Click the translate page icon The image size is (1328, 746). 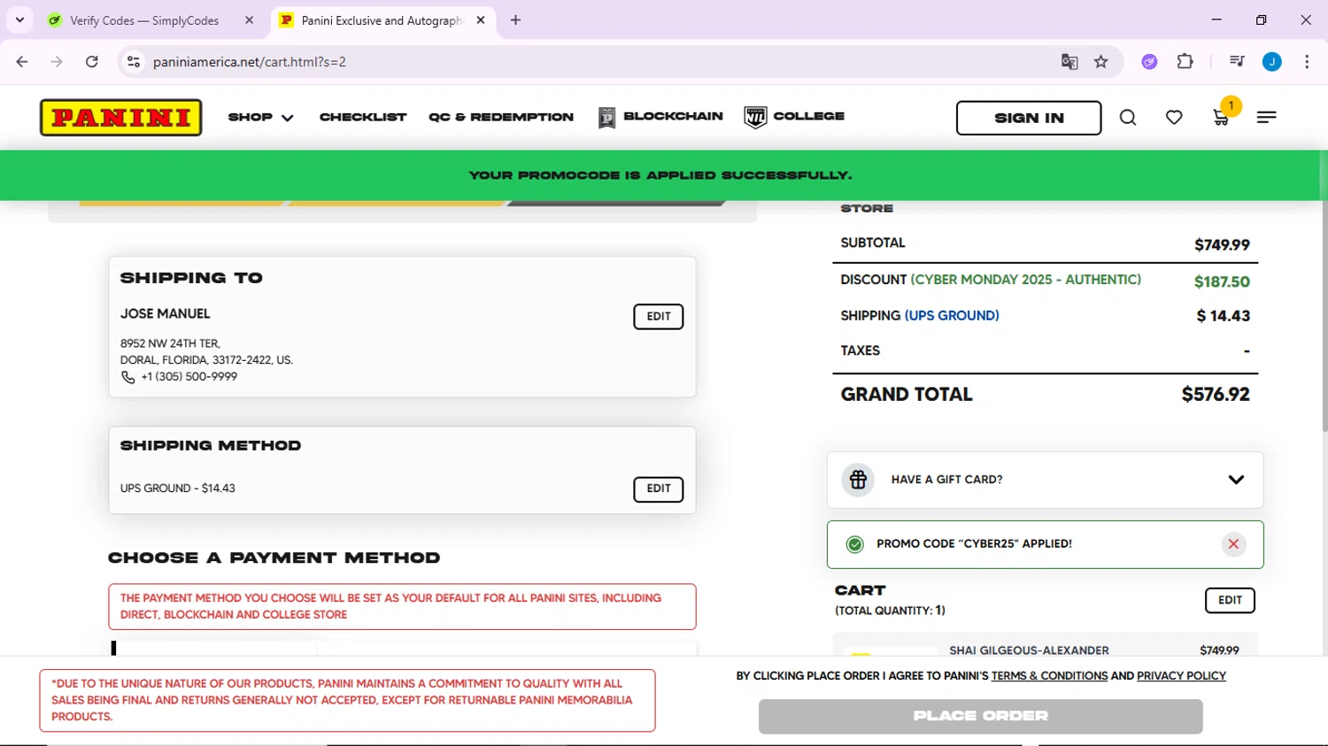point(1069,62)
